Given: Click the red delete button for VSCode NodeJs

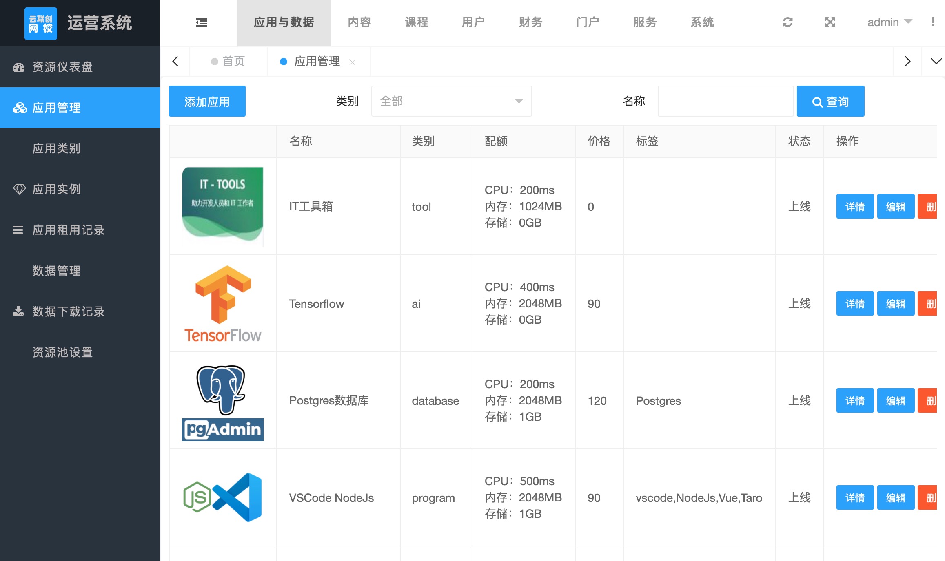Looking at the screenshot, I should tap(927, 497).
